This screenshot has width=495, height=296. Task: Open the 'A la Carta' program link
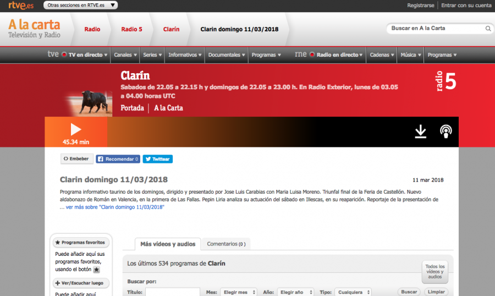pos(168,108)
